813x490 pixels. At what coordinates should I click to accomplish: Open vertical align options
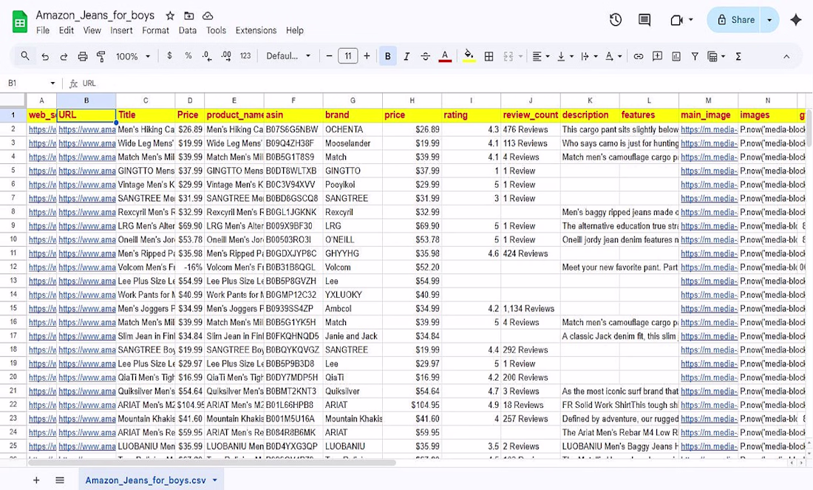coord(564,56)
